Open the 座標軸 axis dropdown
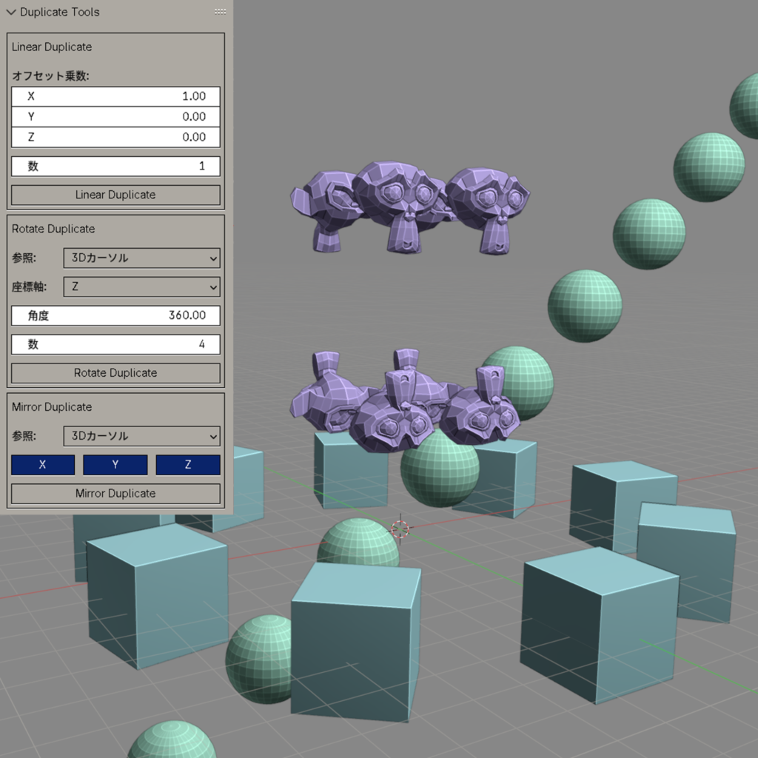This screenshot has height=758, width=758. (x=141, y=286)
